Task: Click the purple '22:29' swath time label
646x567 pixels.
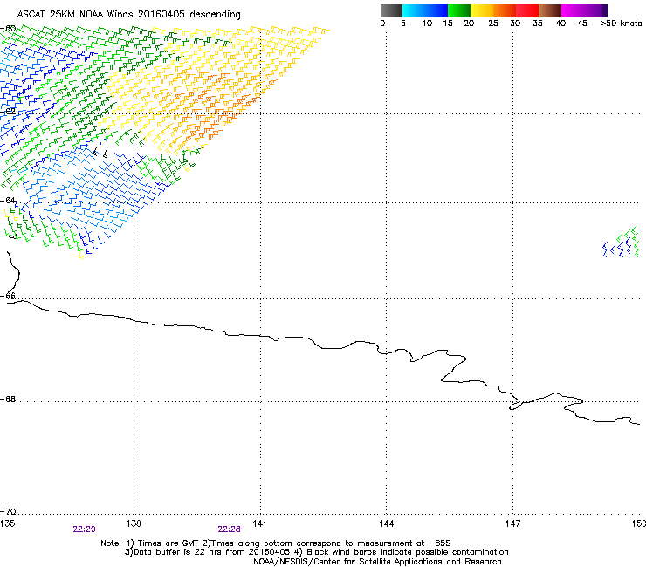Action: pos(84,529)
